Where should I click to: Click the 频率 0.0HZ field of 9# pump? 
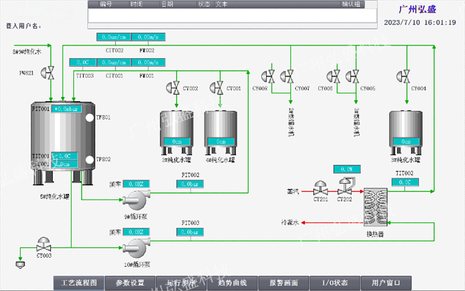(x=136, y=184)
